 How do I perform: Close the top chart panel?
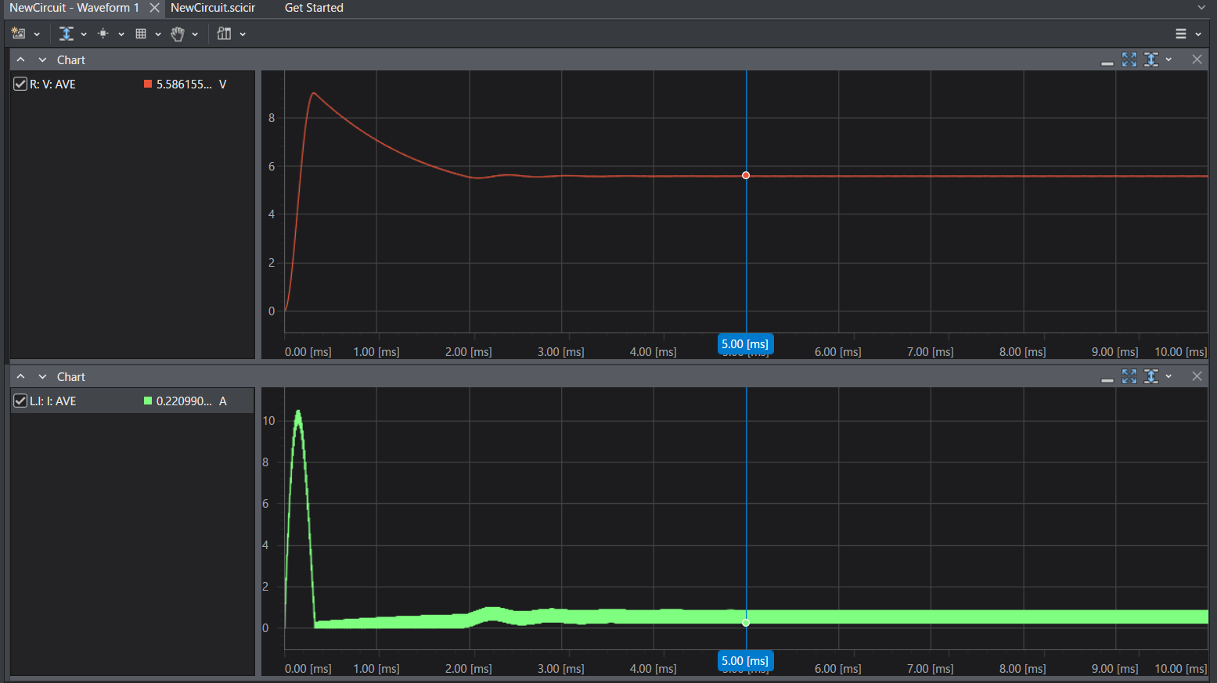[x=1197, y=59]
